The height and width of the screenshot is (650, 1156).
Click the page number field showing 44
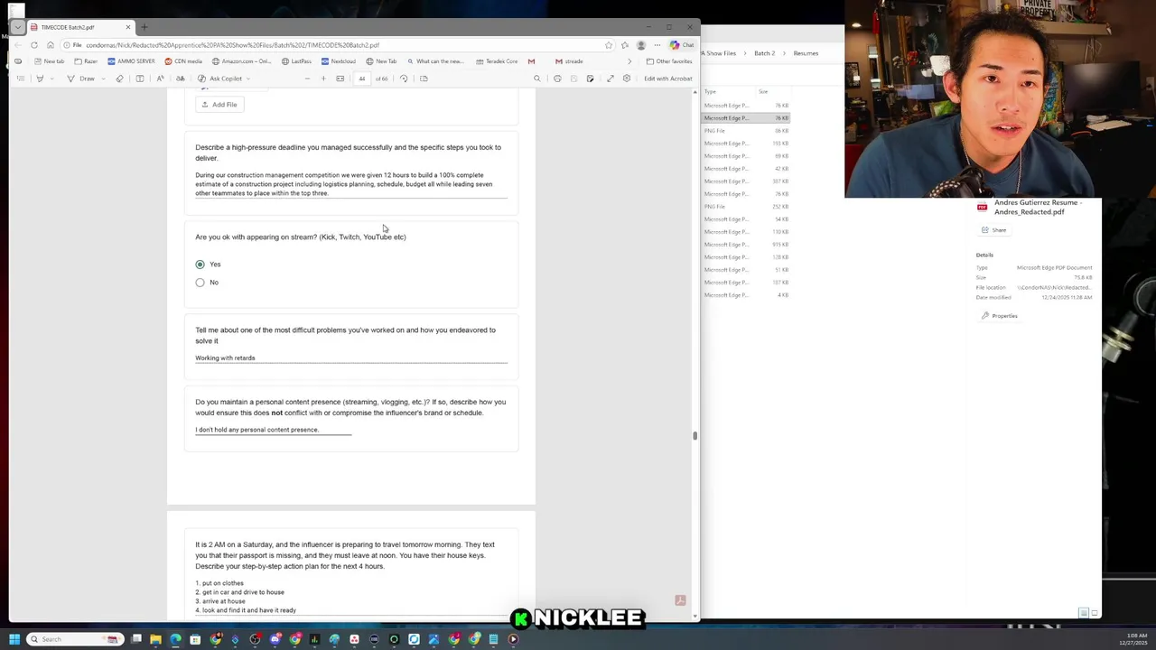[x=362, y=79]
